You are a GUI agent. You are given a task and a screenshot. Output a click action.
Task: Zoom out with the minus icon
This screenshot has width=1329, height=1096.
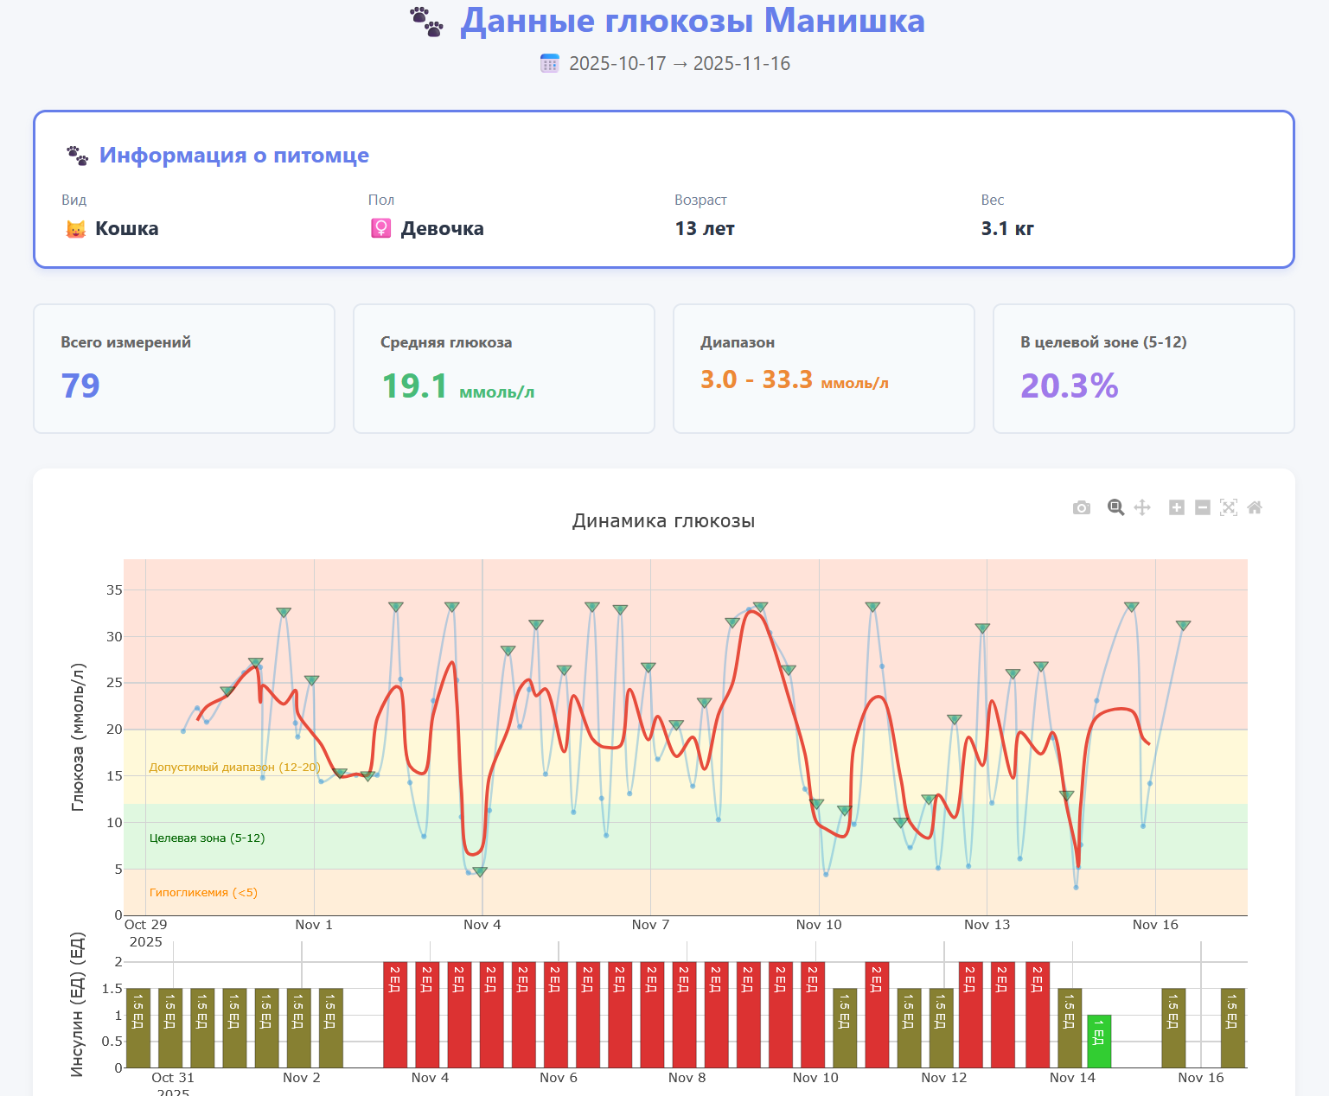[1203, 507]
